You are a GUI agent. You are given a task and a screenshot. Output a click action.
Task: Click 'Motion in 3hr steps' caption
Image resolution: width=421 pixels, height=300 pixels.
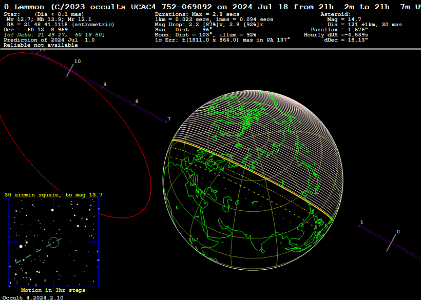pyautogui.click(x=53, y=290)
